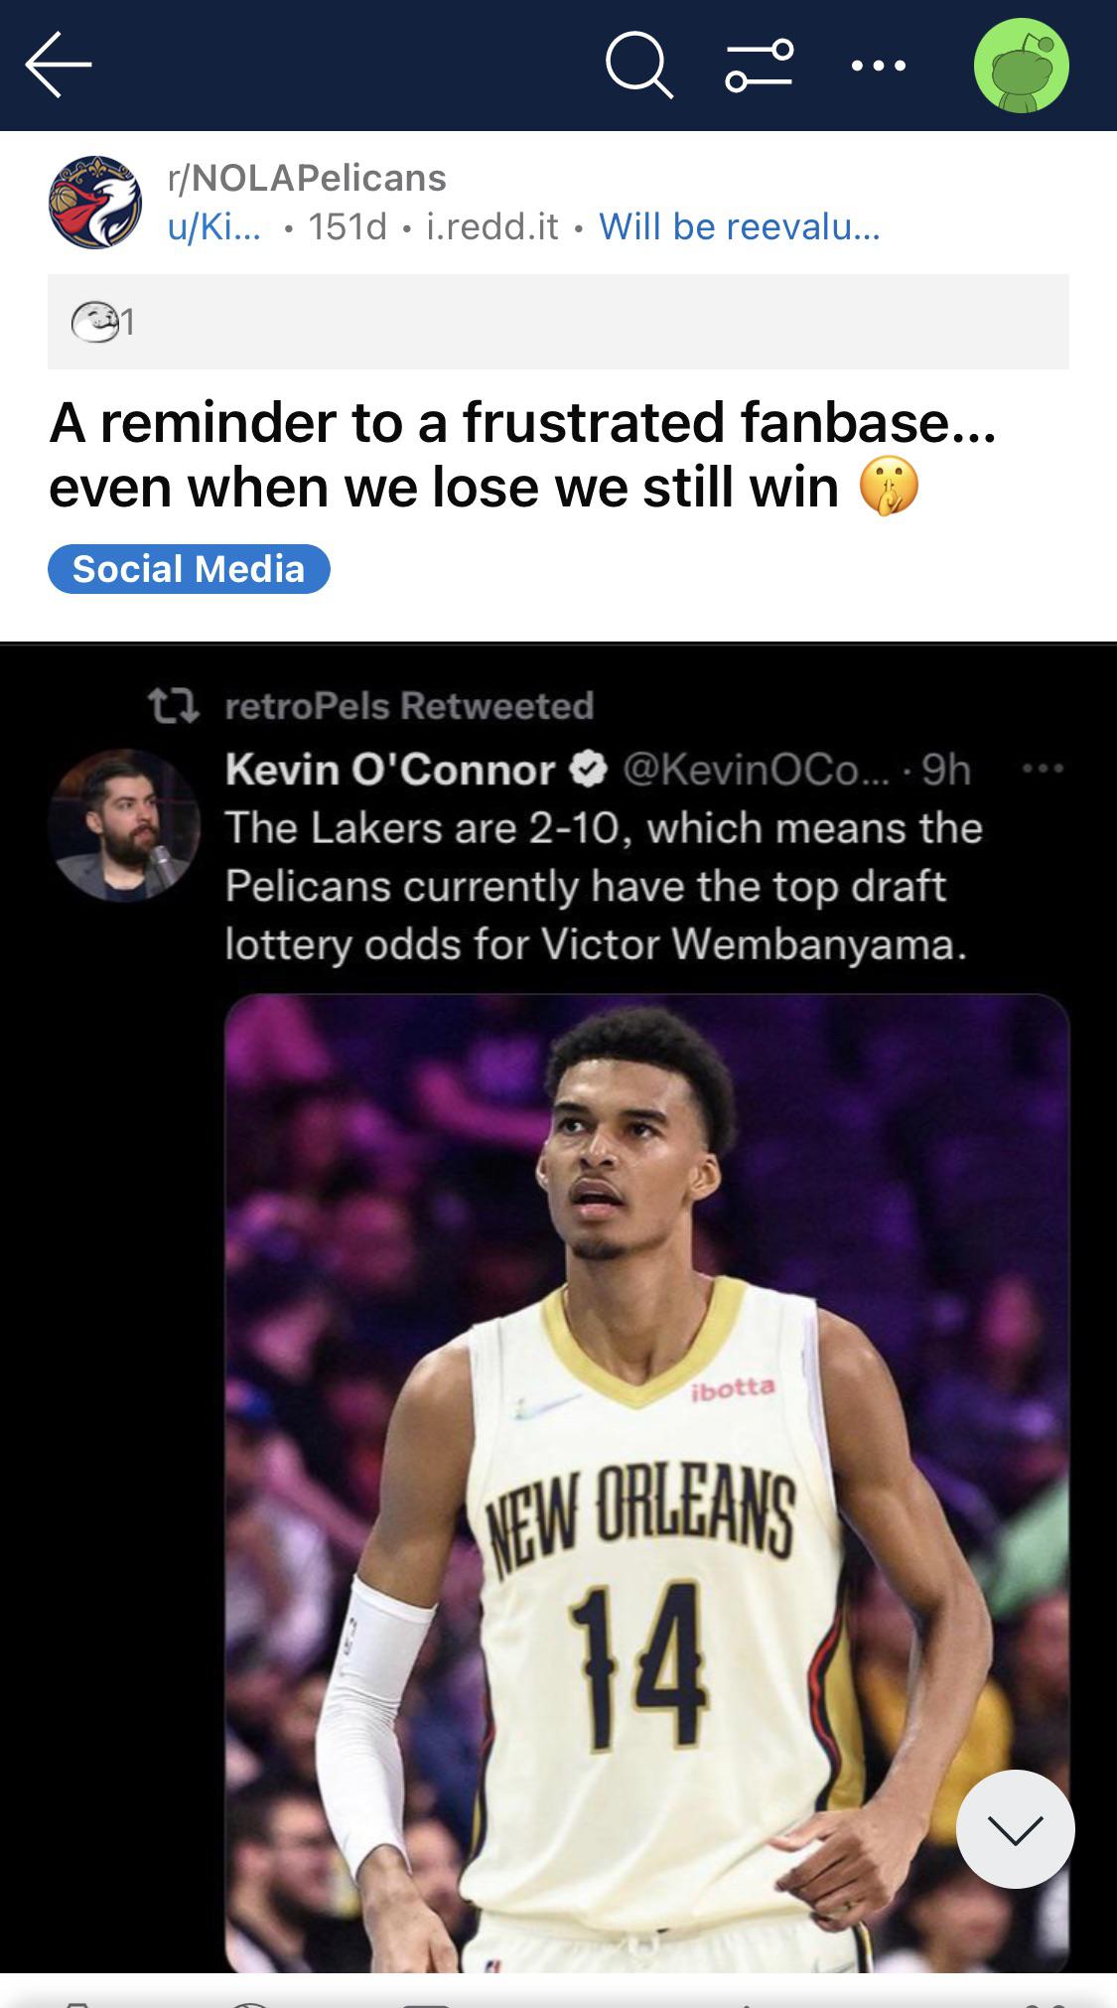
Task: Tap the retweet arrows icon
Action: pos(174,706)
